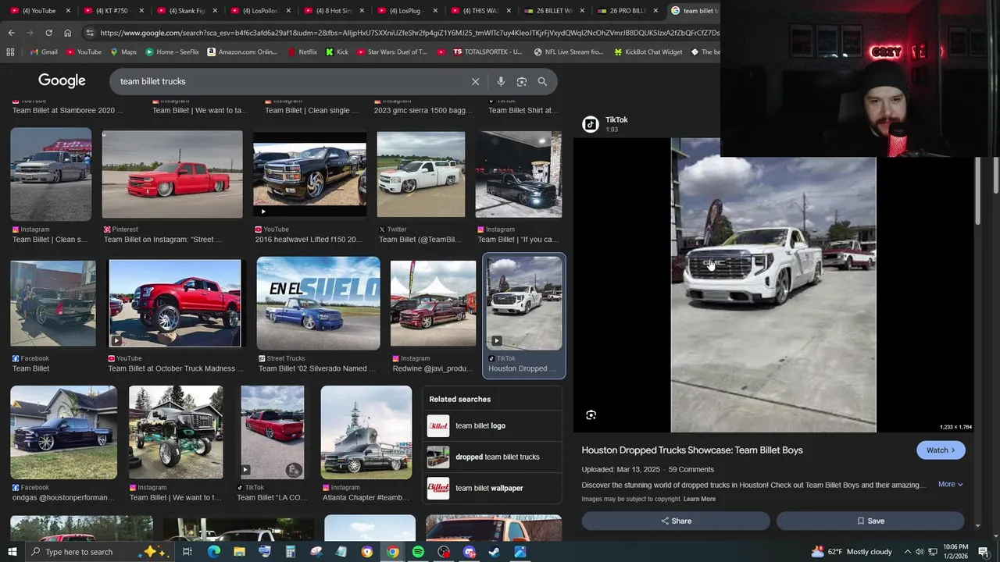Viewport: 1000px width, 562px height.
Task: Open the 'Atlanta Chapter' battleship truck thumbnail
Action: pyautogui.click(x=366, y=432)
